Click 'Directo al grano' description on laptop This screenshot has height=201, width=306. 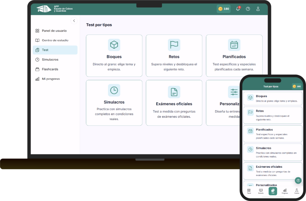(x=114, y=67)
